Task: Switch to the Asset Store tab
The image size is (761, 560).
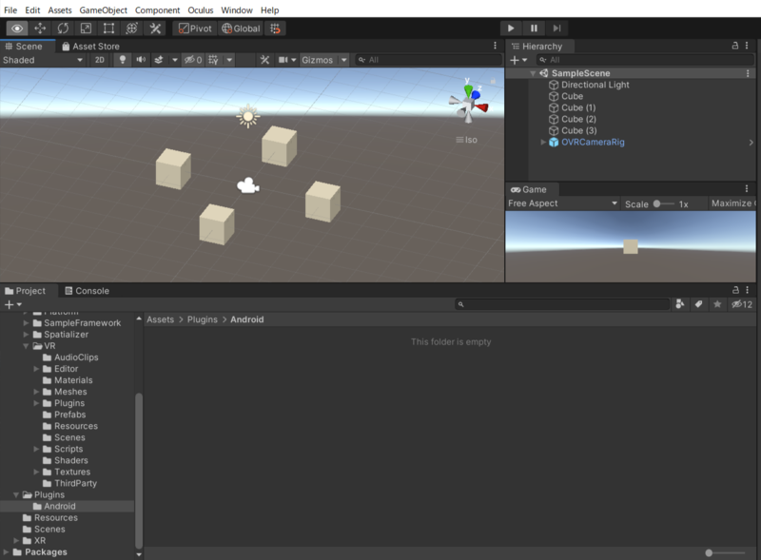Action: pyautogui.click(x=90, y=46)
